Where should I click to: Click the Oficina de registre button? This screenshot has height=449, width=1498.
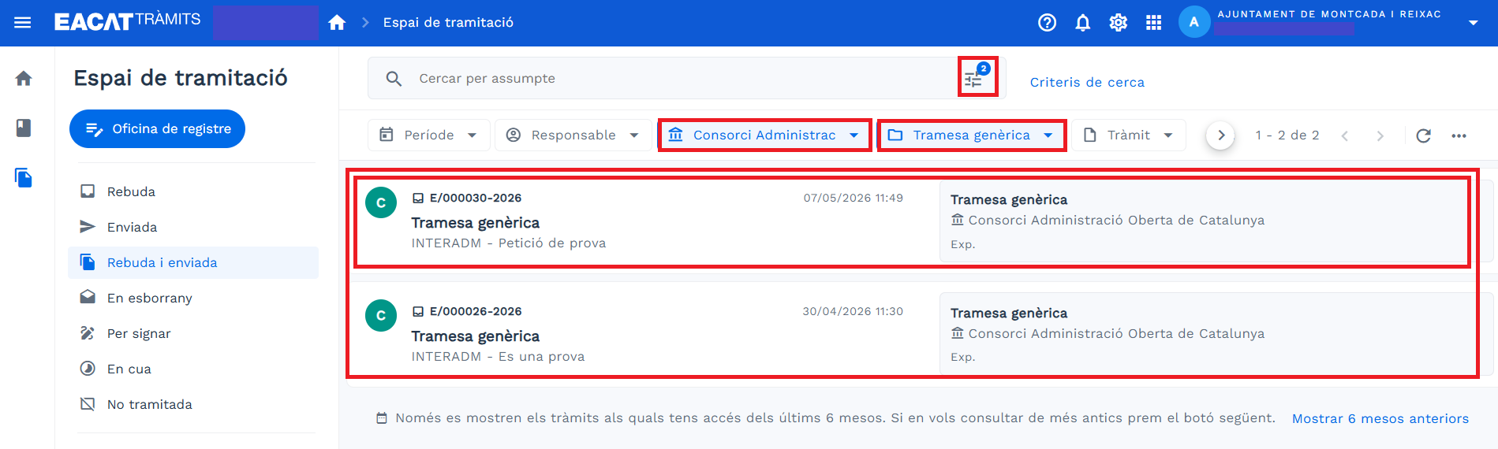click(x=157, y=128)
